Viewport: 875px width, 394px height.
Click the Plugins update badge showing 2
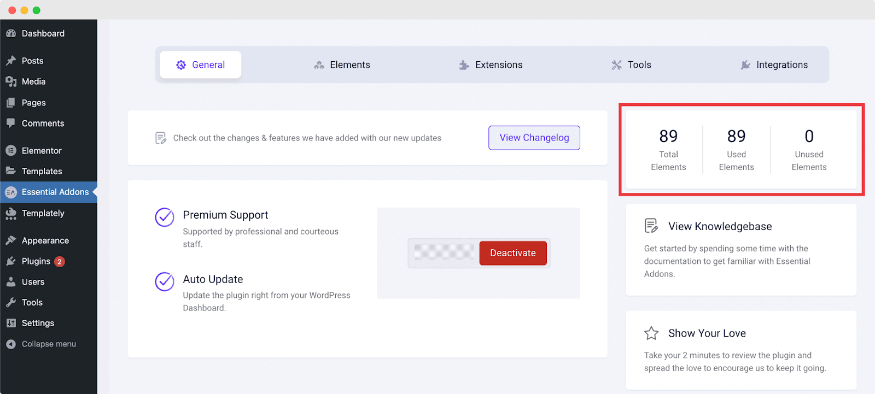[60, 262]
